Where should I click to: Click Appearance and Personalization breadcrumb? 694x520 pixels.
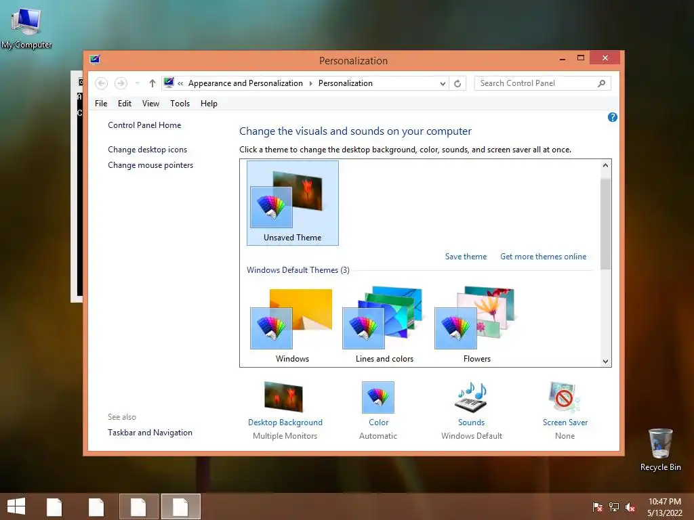click(245, 83)
